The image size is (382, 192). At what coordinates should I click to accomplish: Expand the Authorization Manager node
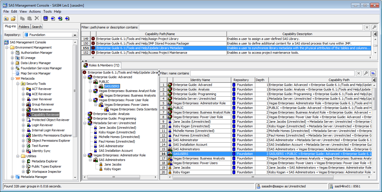tap(12, 53)
